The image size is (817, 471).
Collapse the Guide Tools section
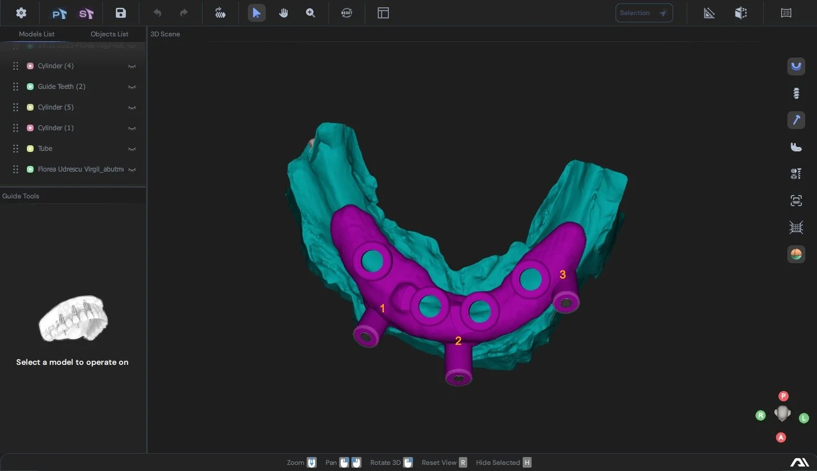[21, 196]
